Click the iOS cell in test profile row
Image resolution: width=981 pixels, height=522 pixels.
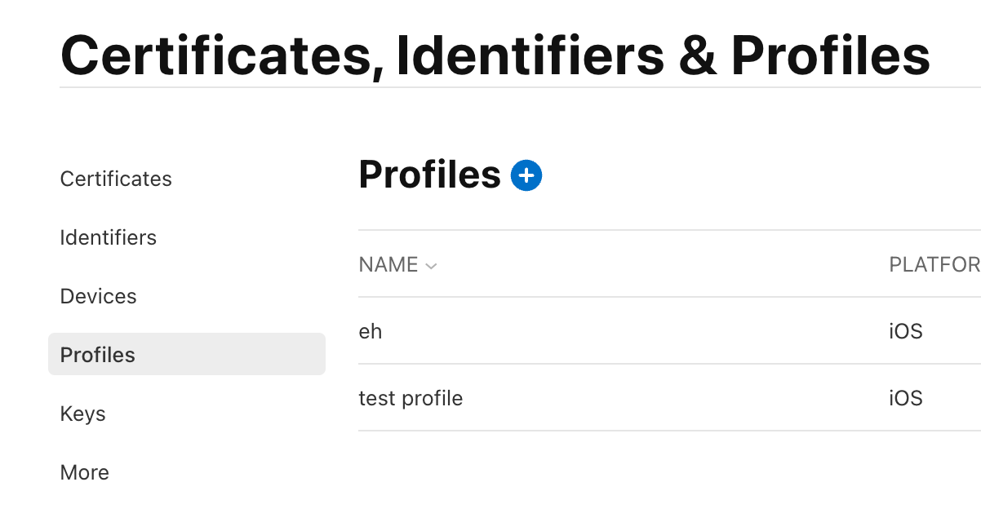(905, 398)
